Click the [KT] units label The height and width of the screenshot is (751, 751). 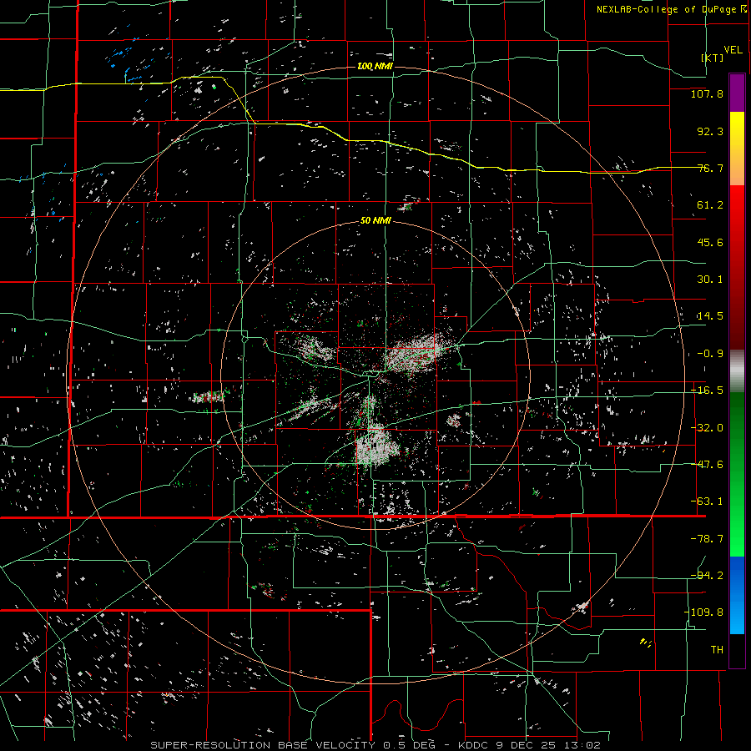[x=713, y=58]
